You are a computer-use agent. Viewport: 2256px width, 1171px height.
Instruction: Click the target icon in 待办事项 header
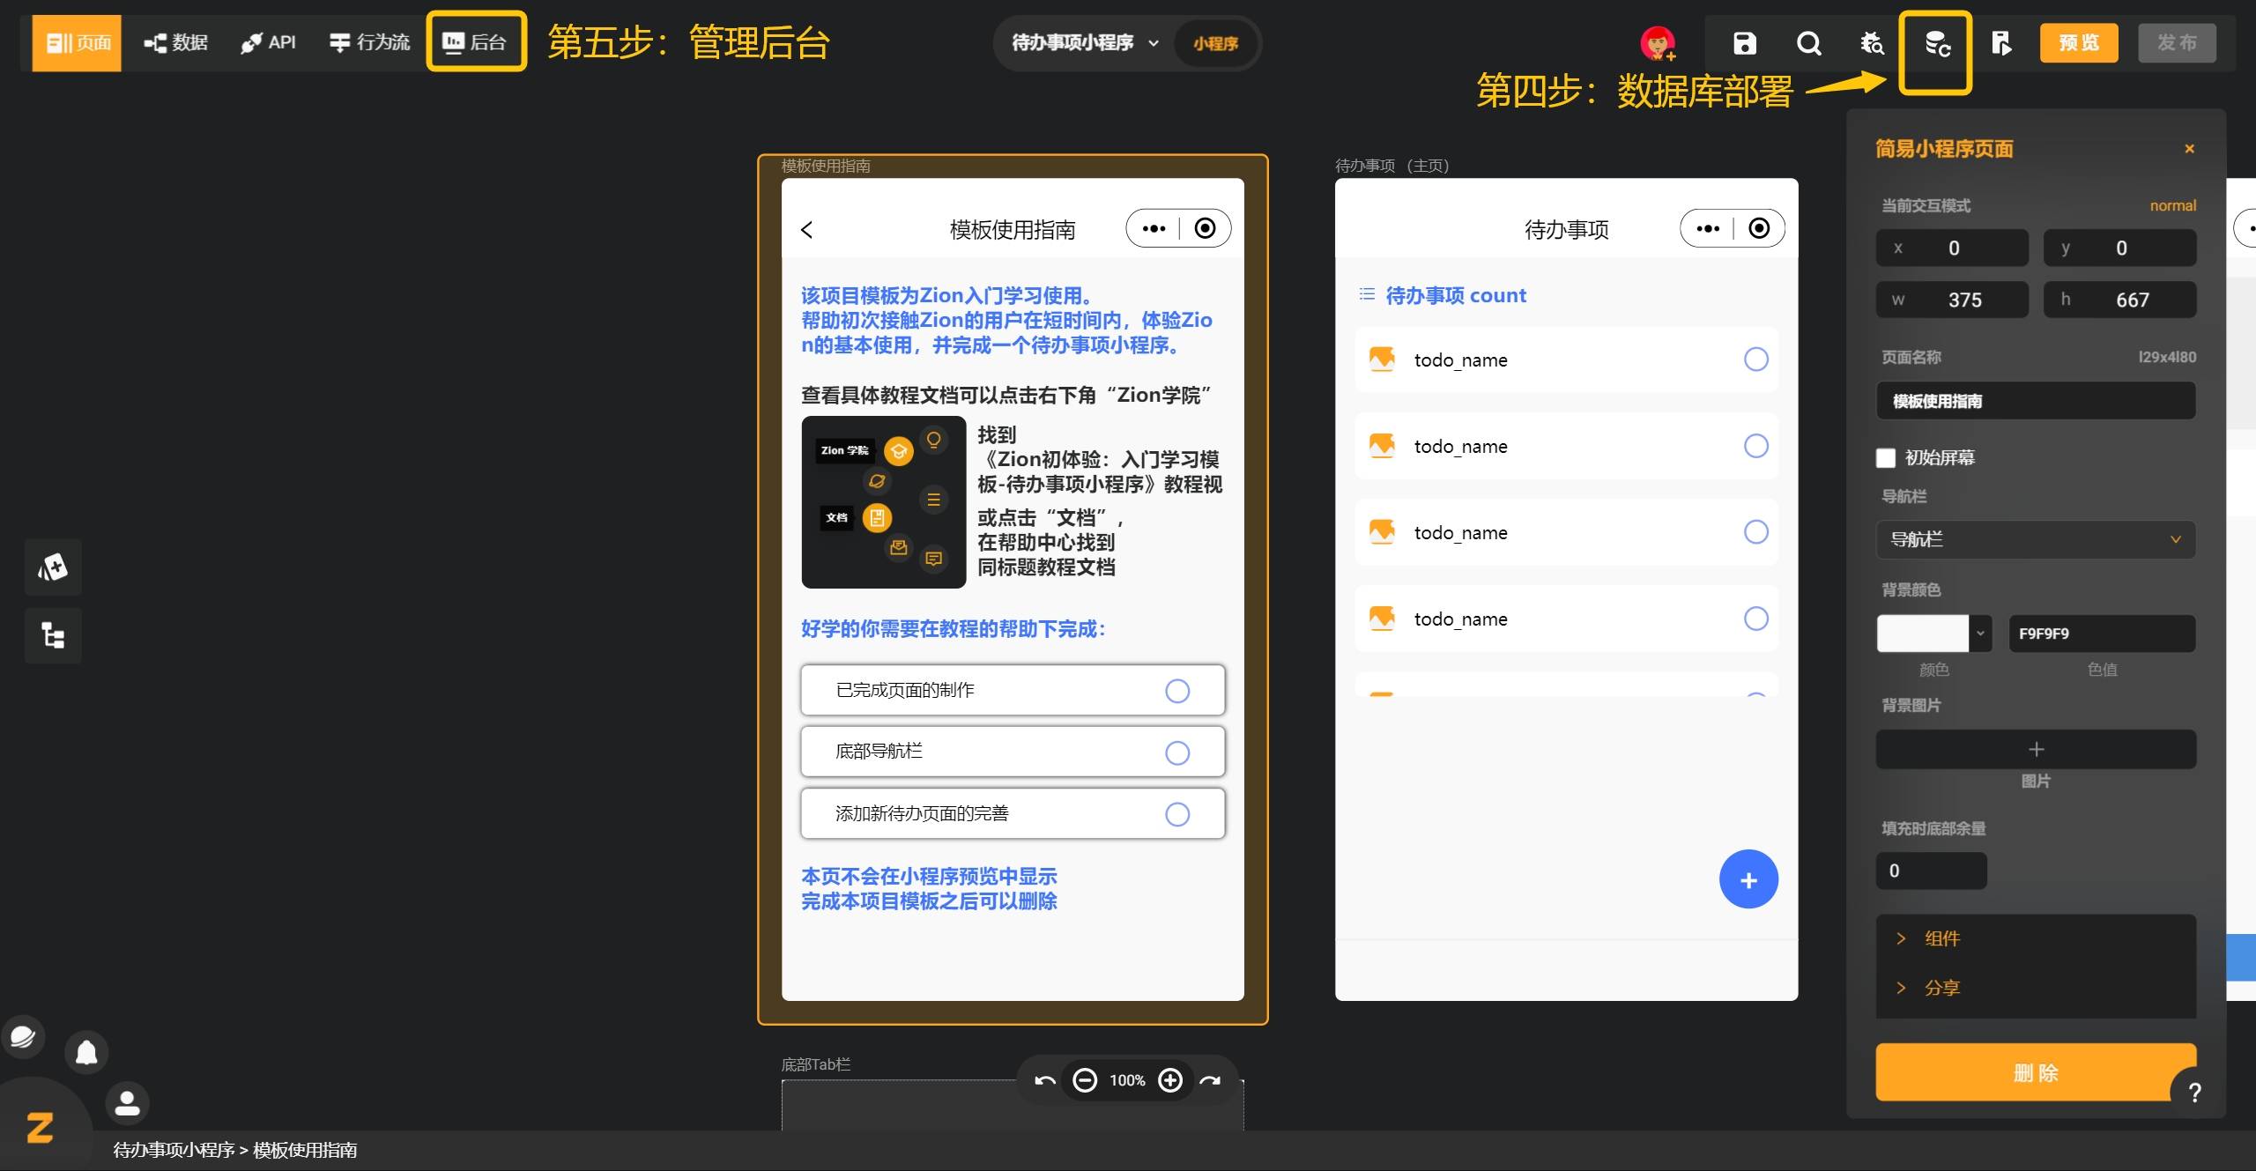click(1759, 229)
